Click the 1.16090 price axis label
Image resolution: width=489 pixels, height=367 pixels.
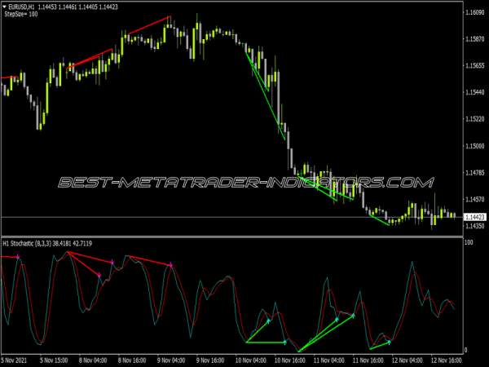475,12
